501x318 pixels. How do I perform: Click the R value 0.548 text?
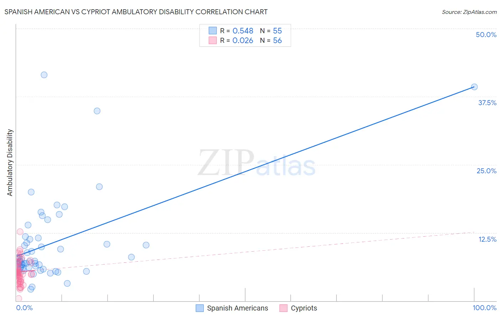pos(243,31)
